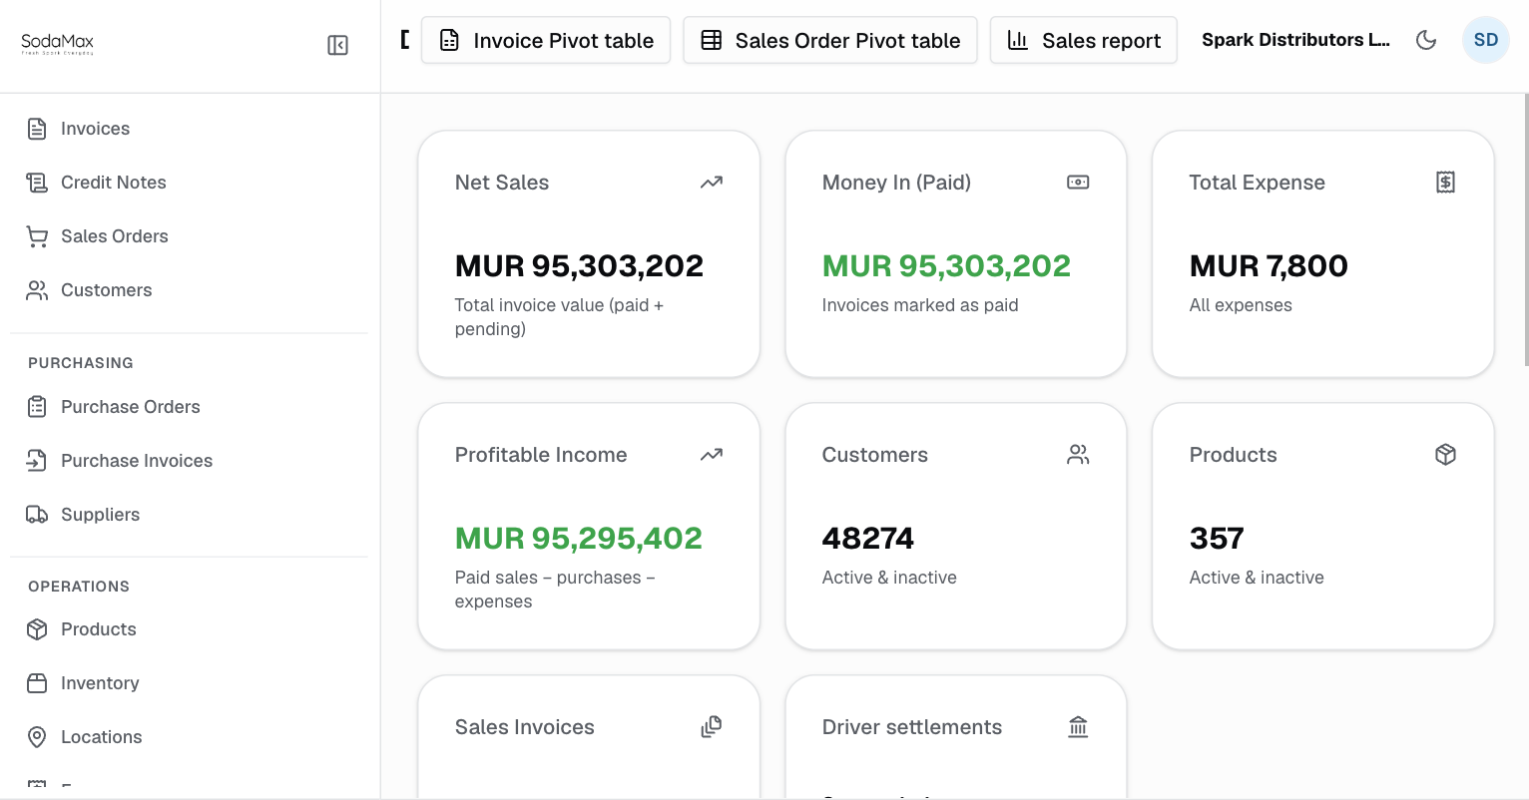Click the 'All expenses' caption

tap(1241, 305)
